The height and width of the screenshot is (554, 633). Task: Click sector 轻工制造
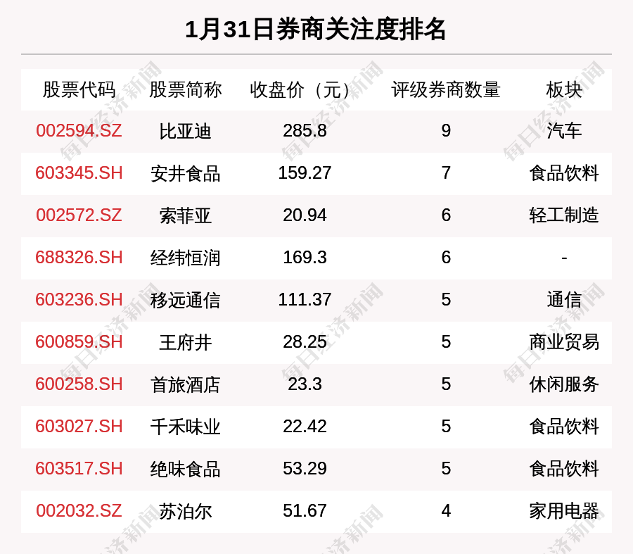coord(564,215)
